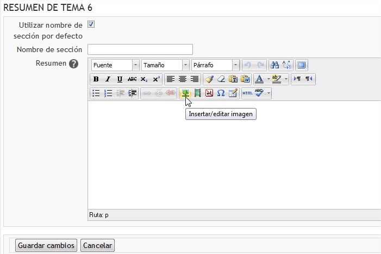Click the Nombre de sección text field

pyautogui.click(x=140, y=49)
